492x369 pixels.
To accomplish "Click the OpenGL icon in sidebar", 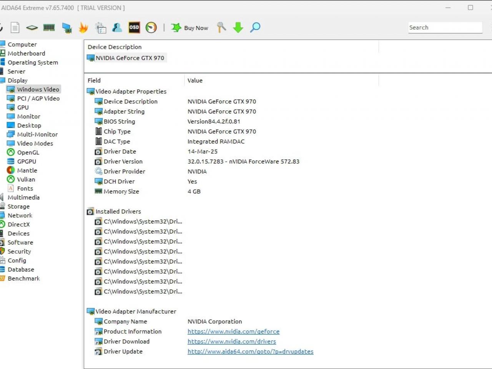I will [11, 152].
